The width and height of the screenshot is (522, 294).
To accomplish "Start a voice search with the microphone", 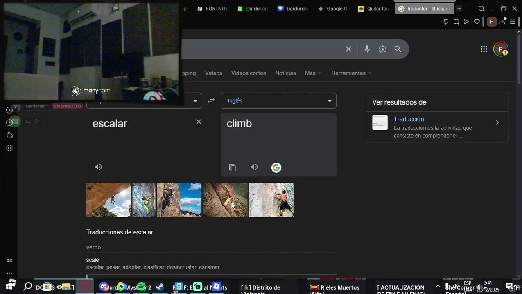I will pos(367,49).
